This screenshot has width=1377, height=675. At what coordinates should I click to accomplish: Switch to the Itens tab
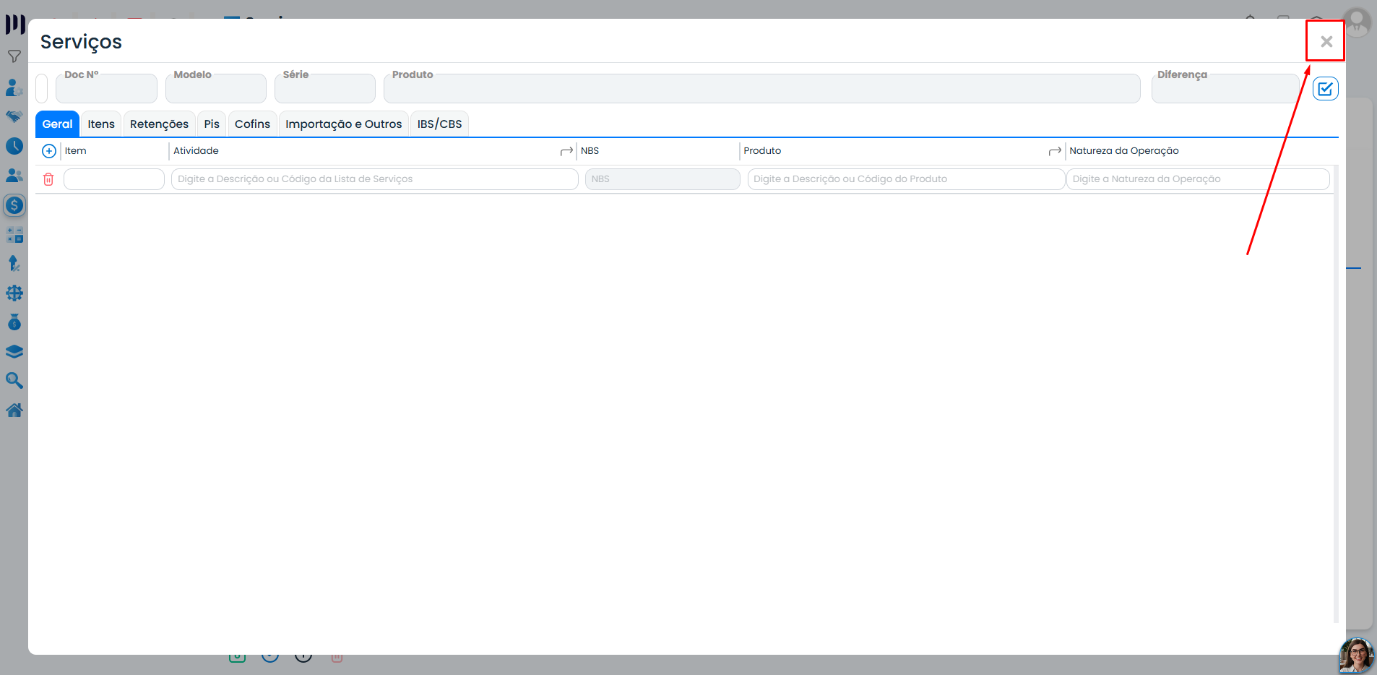101,124
